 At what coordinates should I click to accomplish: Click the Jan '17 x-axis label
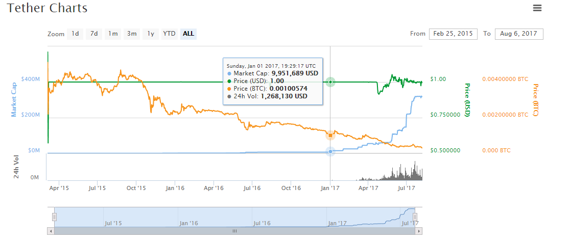330,188
